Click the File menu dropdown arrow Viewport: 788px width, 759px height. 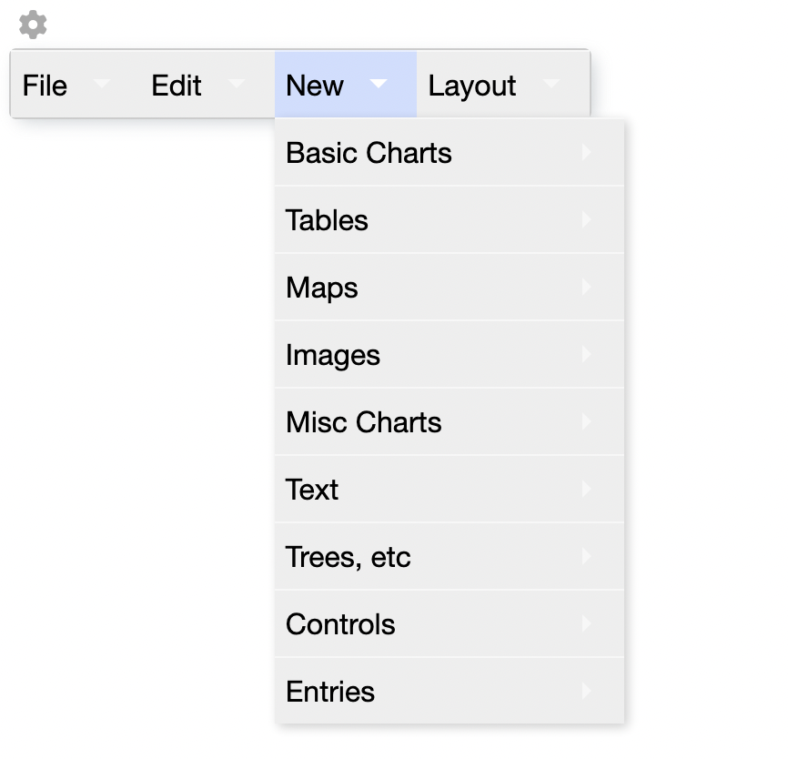point(102,84)
